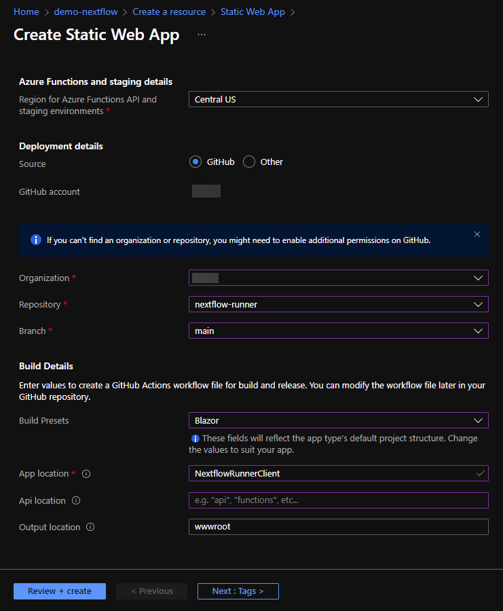Expand the Branch dropdown showing main
Image resolution: width=503 pixels, height=611 pixels.
[339, 331]
